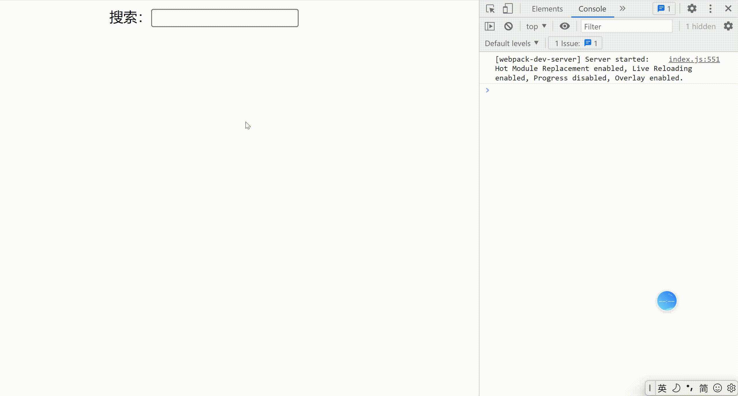The height and width of the screenshot is (396, 738).
Task: Click the console Filter input field
Action: click(626, 27)
